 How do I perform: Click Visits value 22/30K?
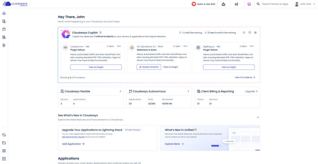click(x=152, y=104)
